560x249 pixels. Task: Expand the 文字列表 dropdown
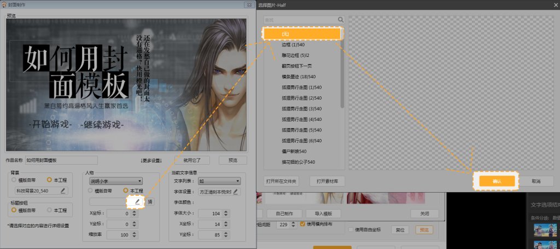point(219,181)
